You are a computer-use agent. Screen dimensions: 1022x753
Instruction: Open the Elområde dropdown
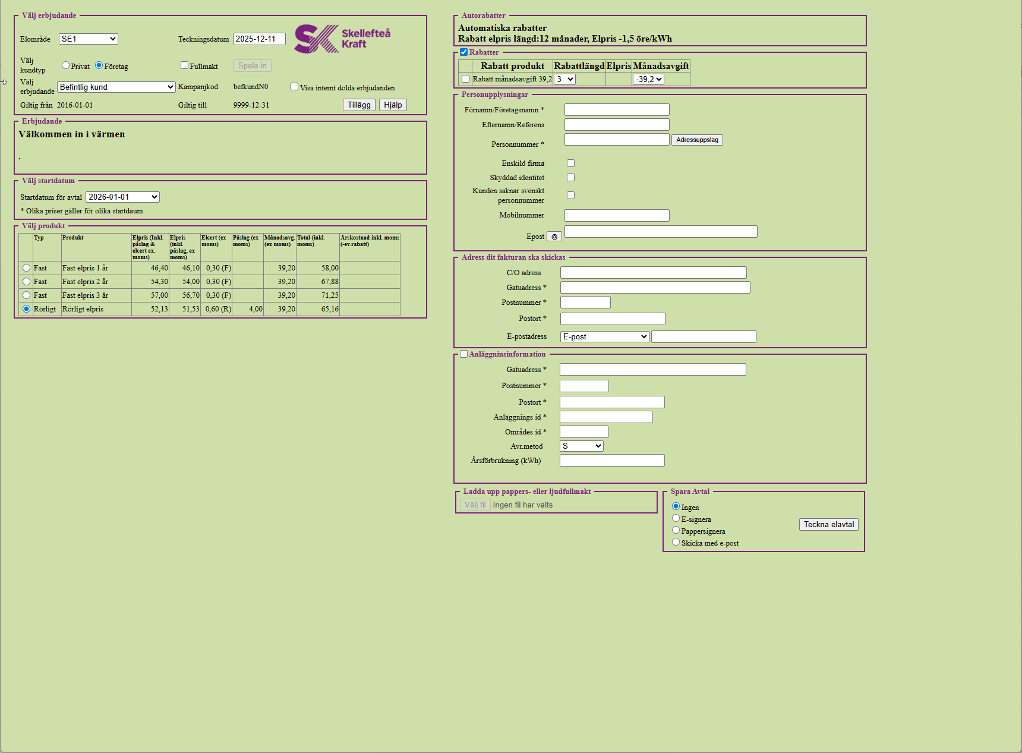(x=89, y=39)
